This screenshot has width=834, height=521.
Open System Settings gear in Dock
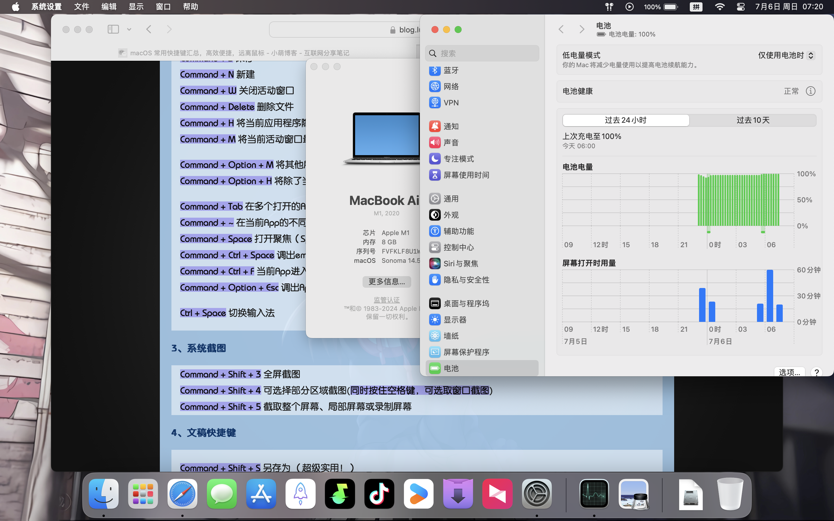coord(537,494)
